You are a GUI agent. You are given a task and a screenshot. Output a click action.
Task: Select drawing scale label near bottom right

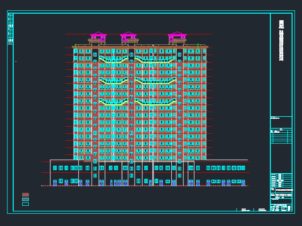pos(261,209)
